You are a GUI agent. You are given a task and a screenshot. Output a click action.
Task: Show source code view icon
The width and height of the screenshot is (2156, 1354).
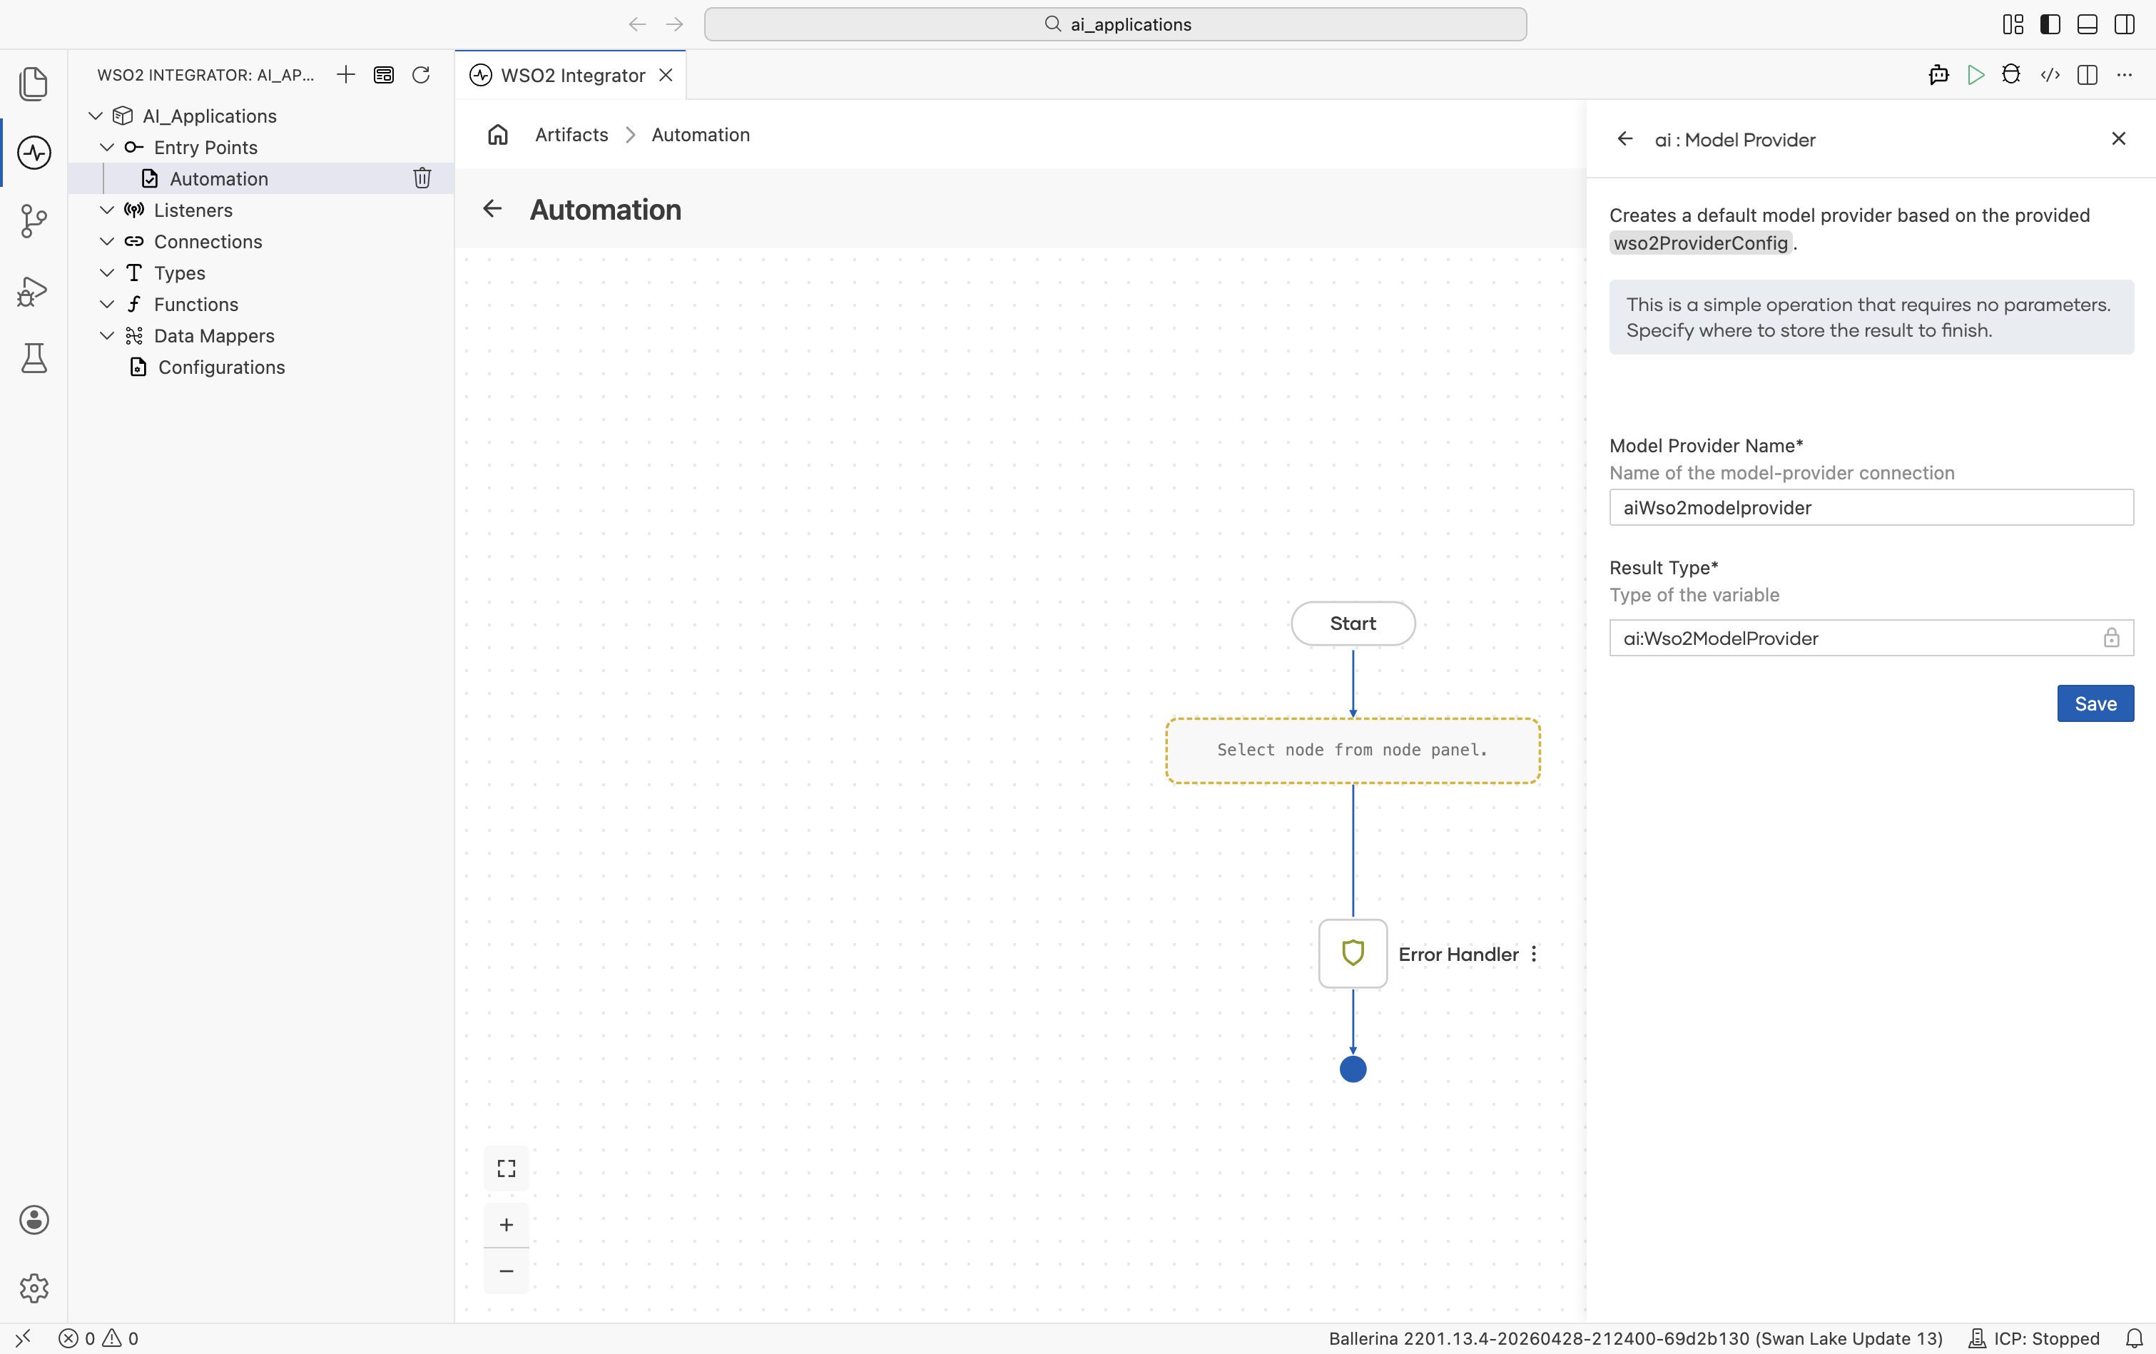(x=2050, y=74)
